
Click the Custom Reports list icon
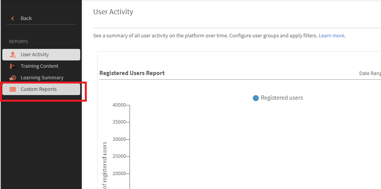click(13, 89)
